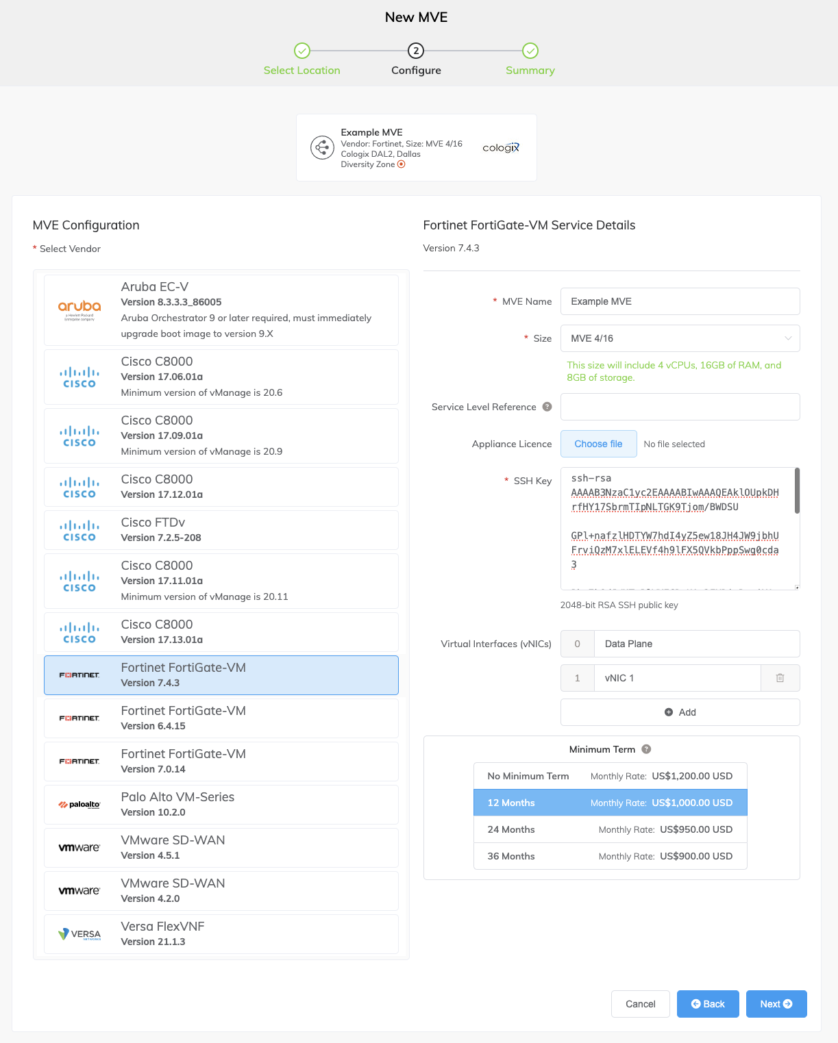Click the Fortinet FortiGate-VM Service Details heading

tap(529, 225)
